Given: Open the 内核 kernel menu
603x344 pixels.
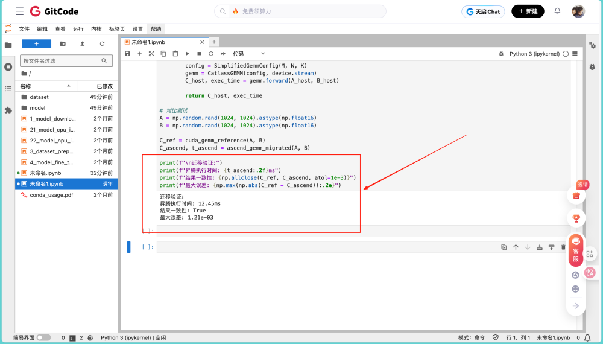Looking at the screenshot, I should (96, 29).
